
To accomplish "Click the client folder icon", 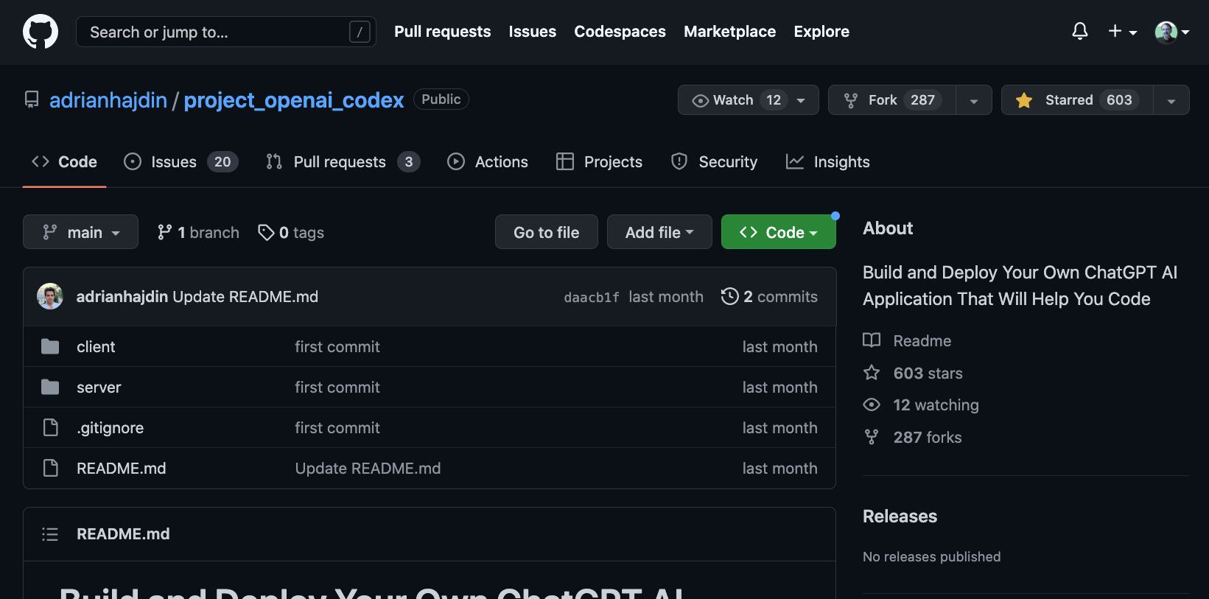I will coord(50,346).
